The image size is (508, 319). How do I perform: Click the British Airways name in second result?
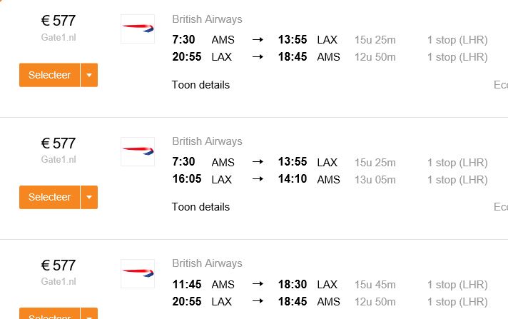point(207,141)
